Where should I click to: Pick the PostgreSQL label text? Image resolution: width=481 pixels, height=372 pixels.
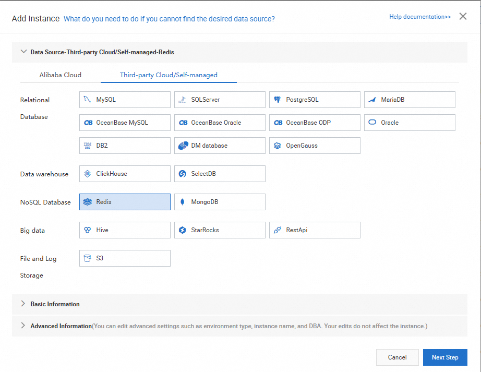point(302,100)
